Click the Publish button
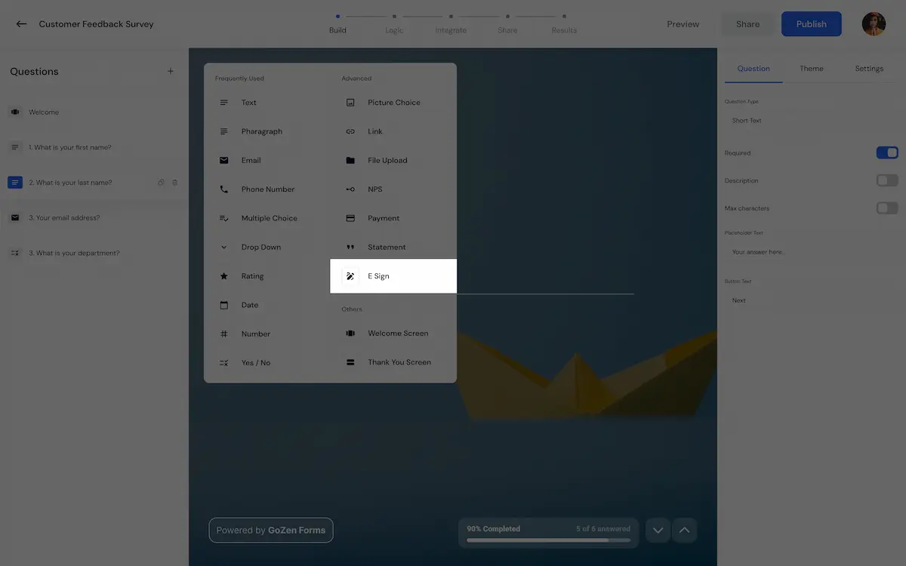The width and height of the screenshot is (906, 566). point(811,23)
